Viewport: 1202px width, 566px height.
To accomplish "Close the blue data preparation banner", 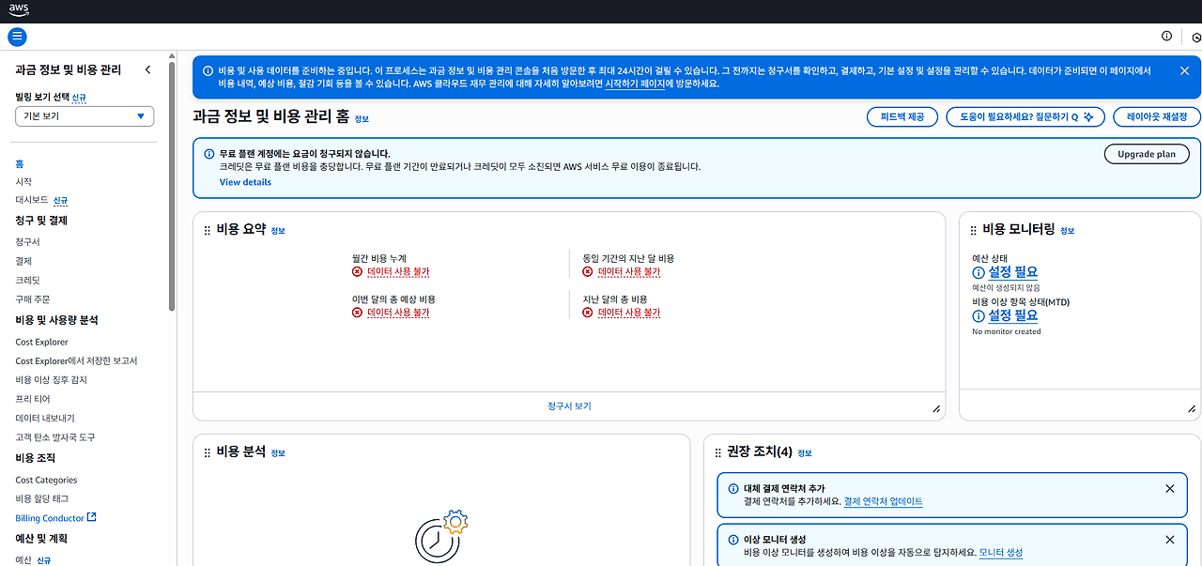I will [1184, 70].
